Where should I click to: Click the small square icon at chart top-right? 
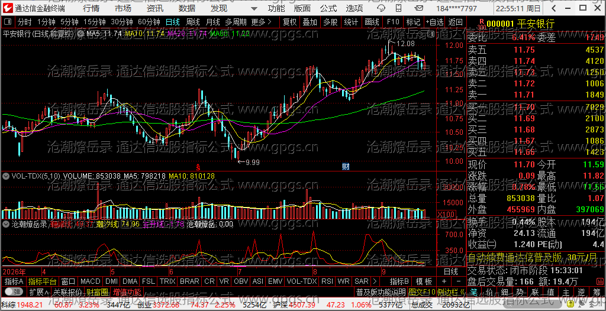(431, 34)
